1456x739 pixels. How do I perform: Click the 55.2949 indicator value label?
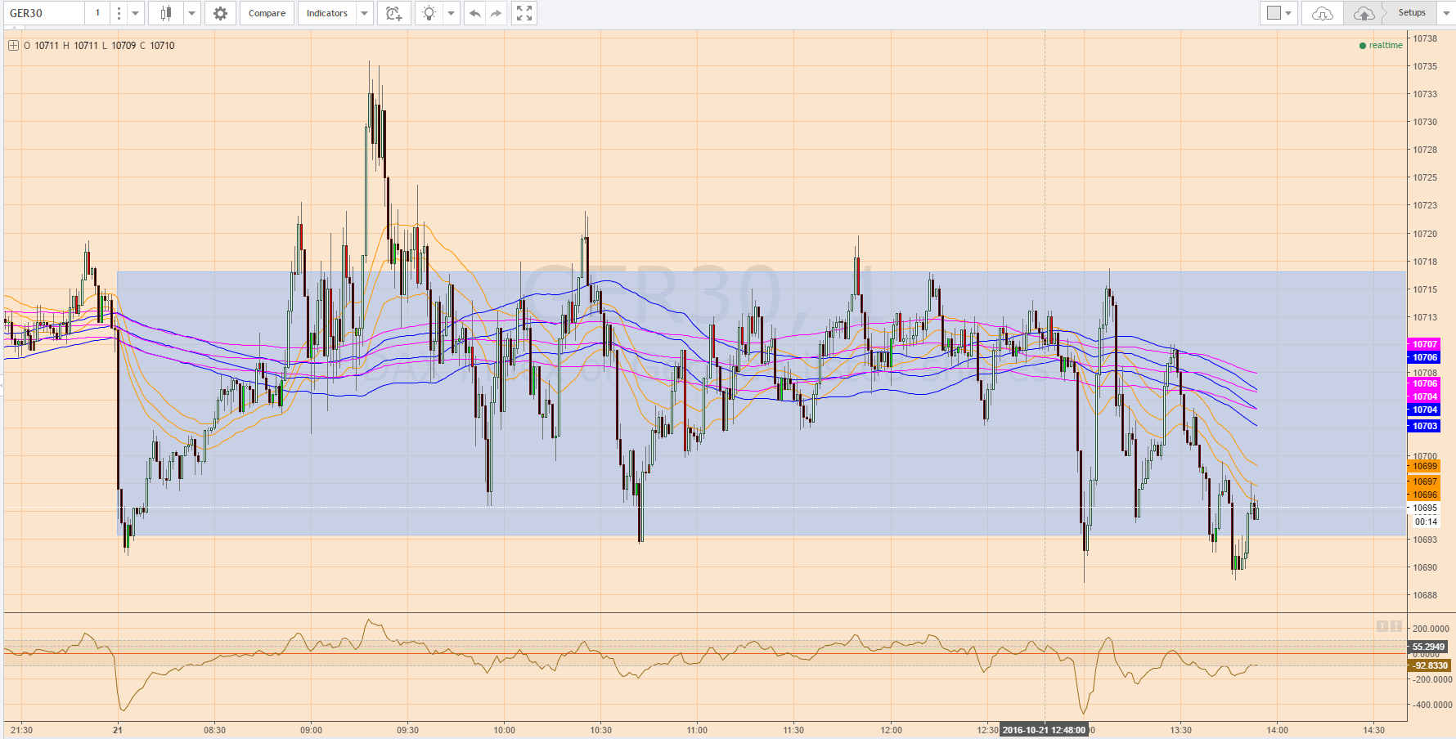[1428, 647]
